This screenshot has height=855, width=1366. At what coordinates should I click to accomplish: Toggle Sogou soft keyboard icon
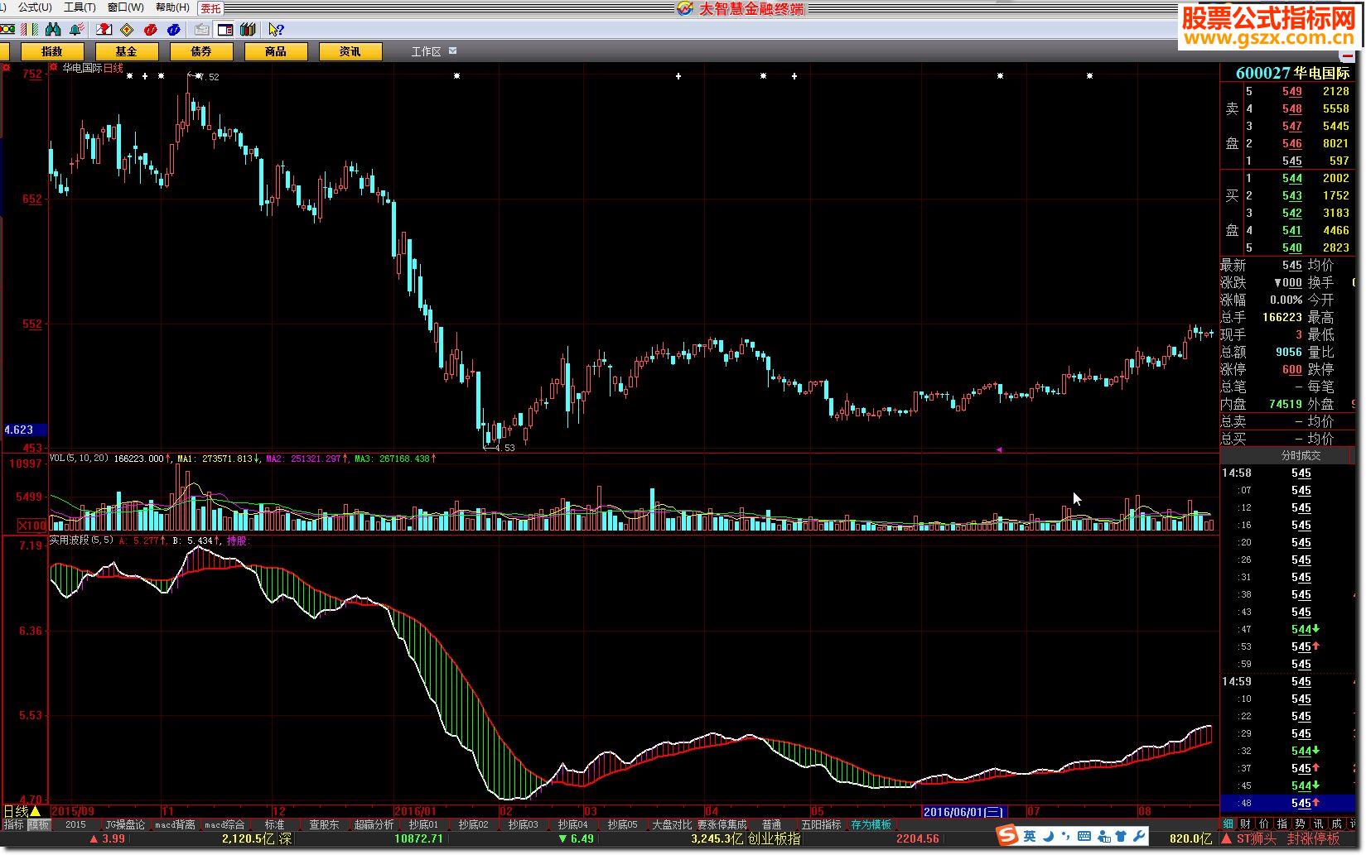[1084, 837]
